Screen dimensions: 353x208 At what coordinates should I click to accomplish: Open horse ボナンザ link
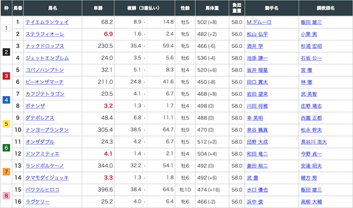(x=35, y=106)
